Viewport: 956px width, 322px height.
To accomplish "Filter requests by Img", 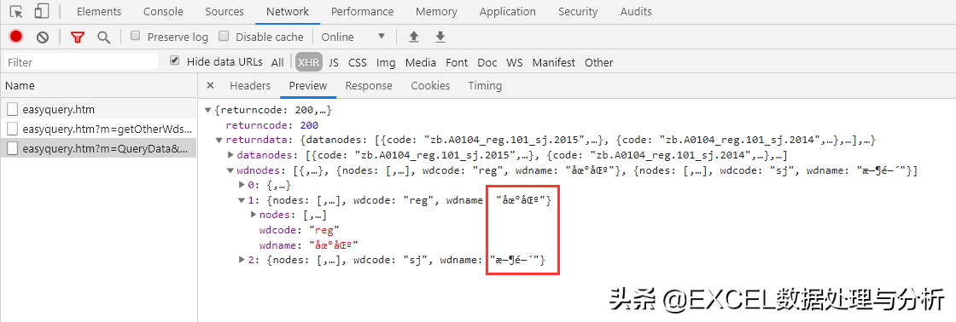I will [x=386, y=62].
